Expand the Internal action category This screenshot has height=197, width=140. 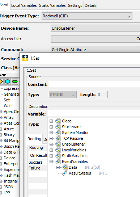[1, 181]
